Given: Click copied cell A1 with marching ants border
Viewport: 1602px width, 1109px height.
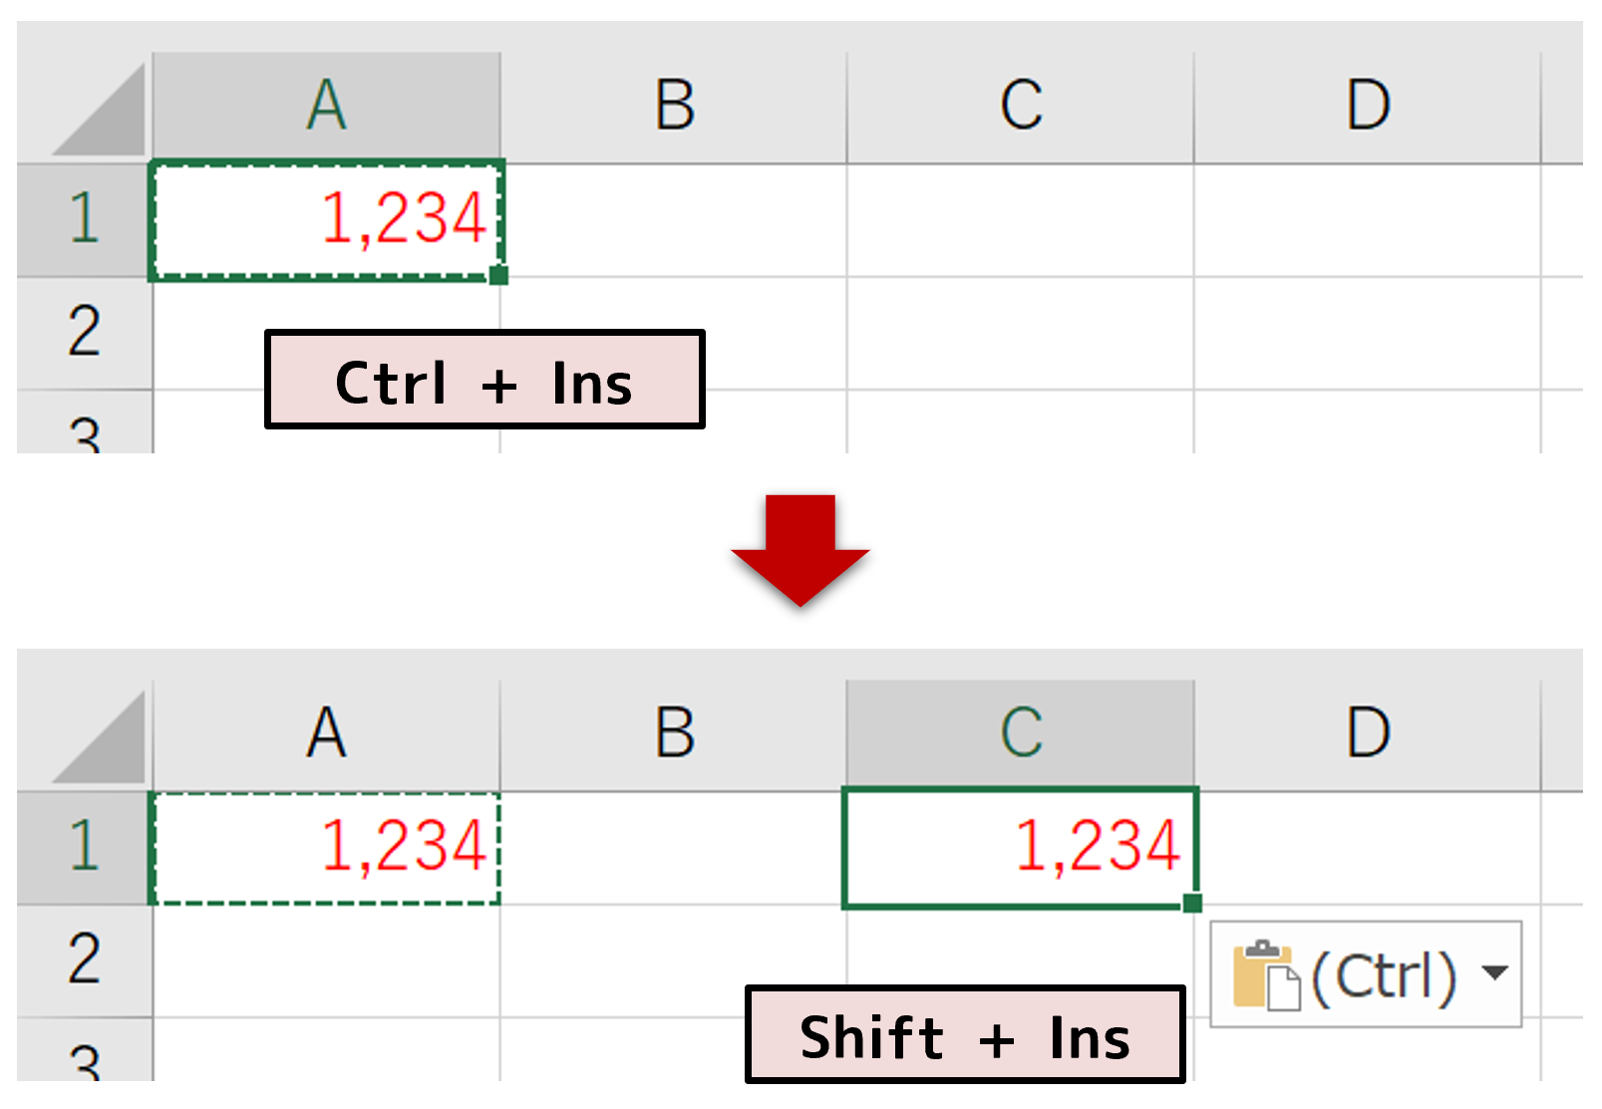Looking at the screenshot, I should coord(325,848).
